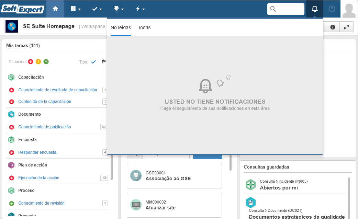
Task: Show portal info with the i icon
Action: [x=333, y=27]
